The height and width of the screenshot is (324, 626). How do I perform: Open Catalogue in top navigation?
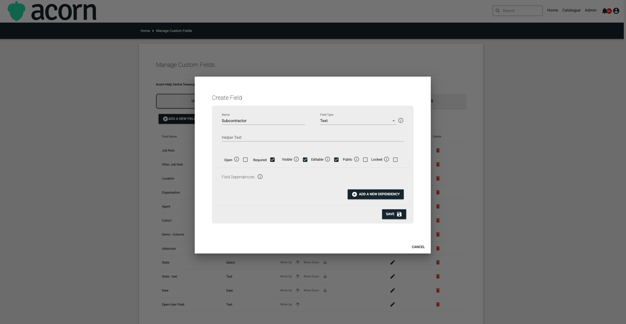point(571,10)
